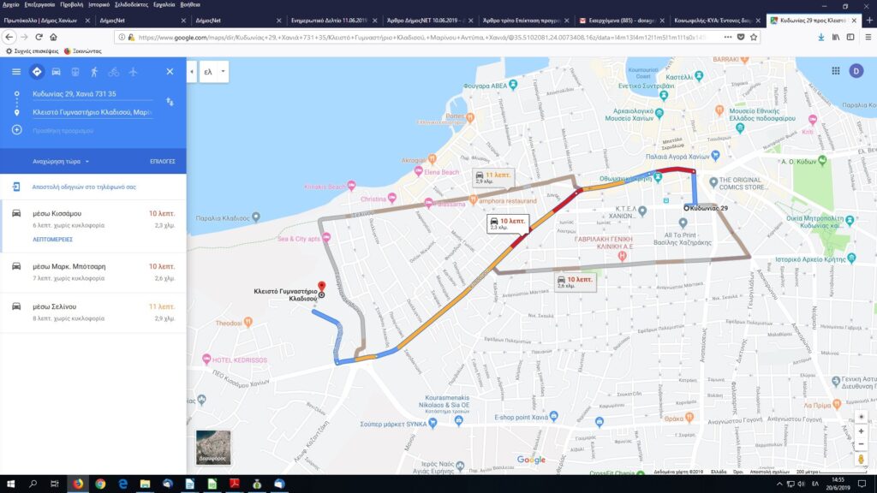Choose the cycling travel mode icon
The image size is (877, 493).
(113, 71)
